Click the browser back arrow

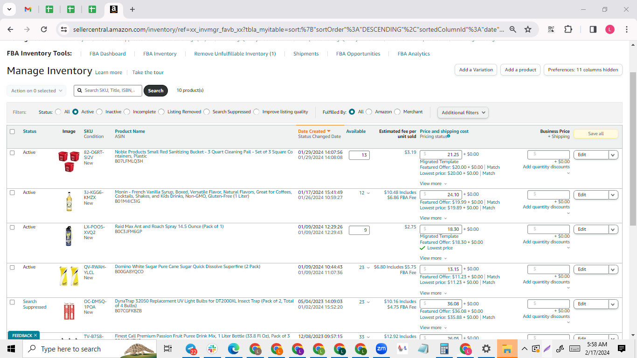[x=10, y=29]
